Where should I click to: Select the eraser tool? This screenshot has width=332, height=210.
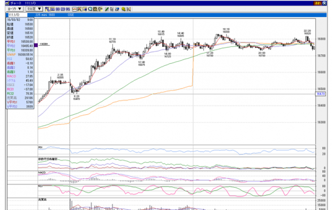[117, 9]
